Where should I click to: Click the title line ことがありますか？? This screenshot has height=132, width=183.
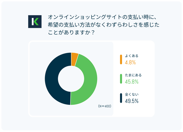[71, 33]
